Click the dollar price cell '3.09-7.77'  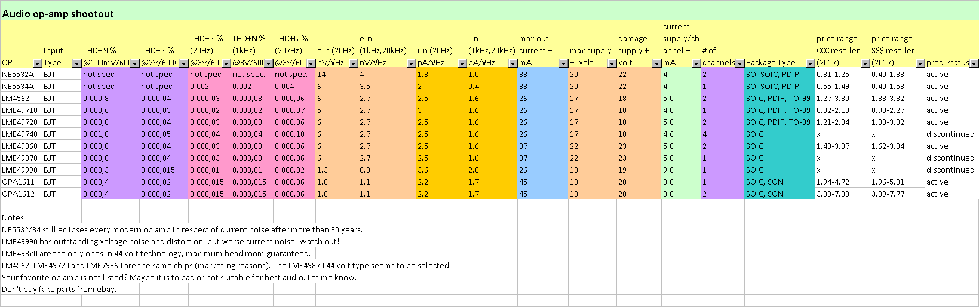coord(897,194)
